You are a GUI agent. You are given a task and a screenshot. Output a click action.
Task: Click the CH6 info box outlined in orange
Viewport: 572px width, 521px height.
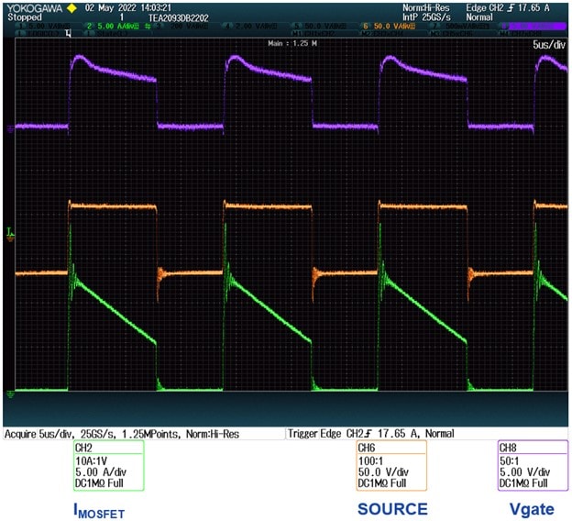(391, 466)
